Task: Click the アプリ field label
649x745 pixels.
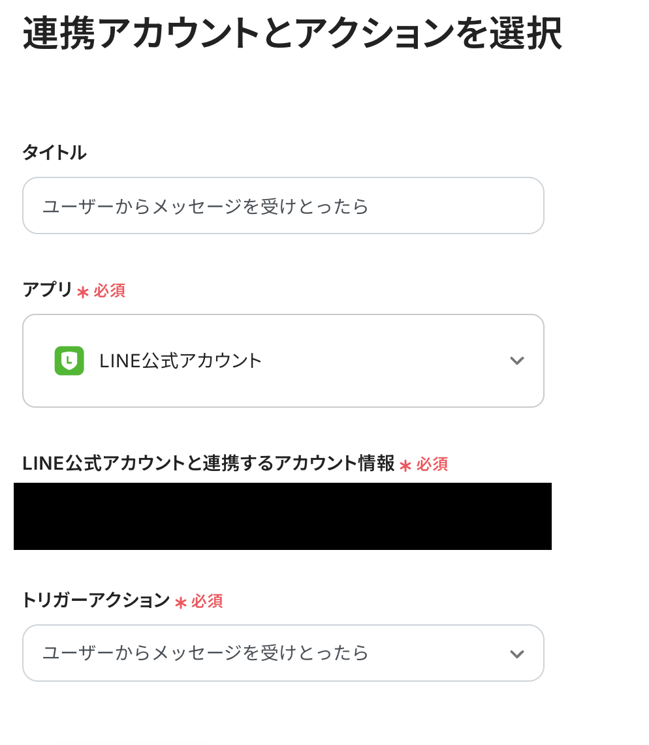Action: [47, 290]
